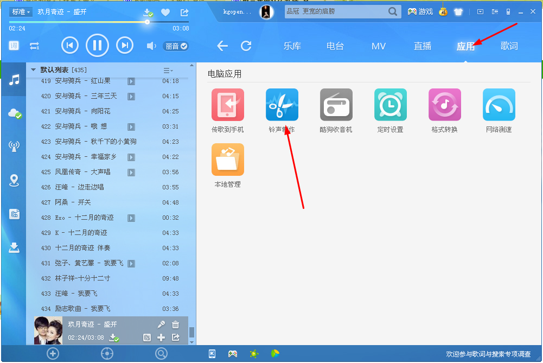Delete playing song with trash icon
This screenshot has height=363, width=543.
pos(176,324)
